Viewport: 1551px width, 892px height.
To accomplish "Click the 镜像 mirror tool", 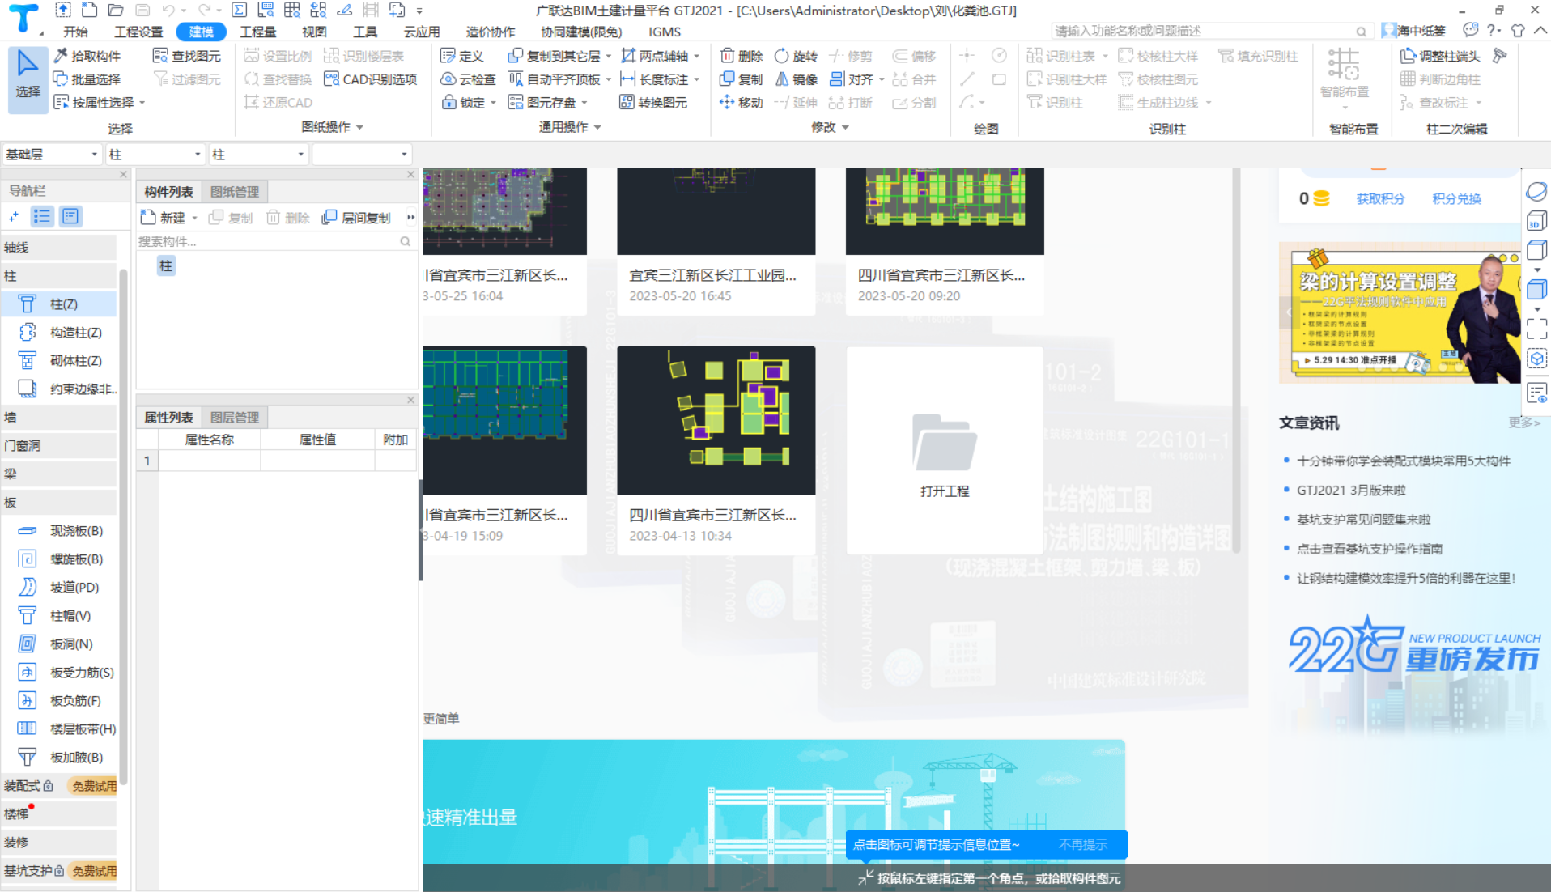I will pyautogui.click(x=796, y=79).
